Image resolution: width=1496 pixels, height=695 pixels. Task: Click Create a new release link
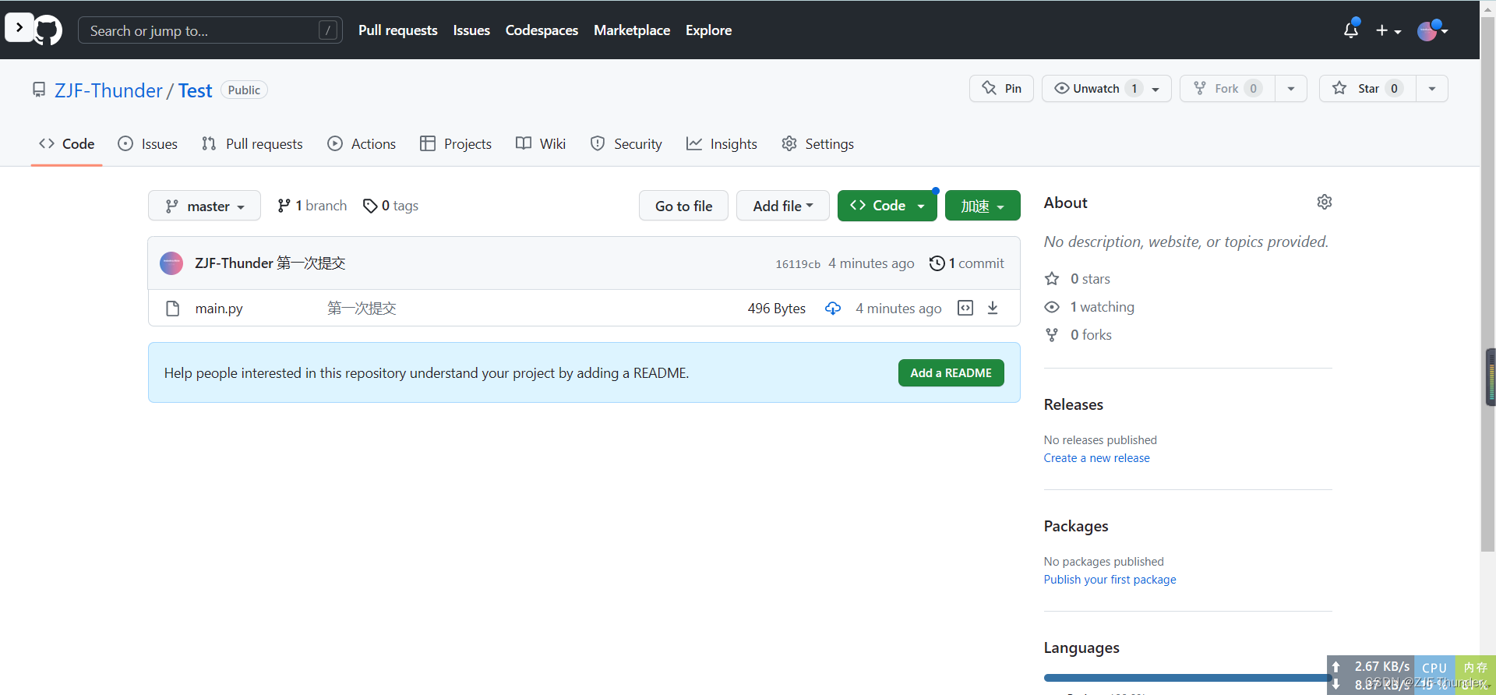pyautogui.click(x=1097, y=458)
